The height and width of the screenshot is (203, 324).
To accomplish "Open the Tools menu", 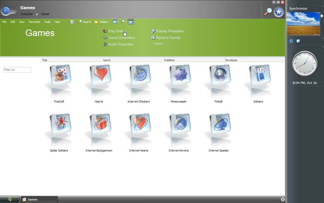I will [47, 22].
